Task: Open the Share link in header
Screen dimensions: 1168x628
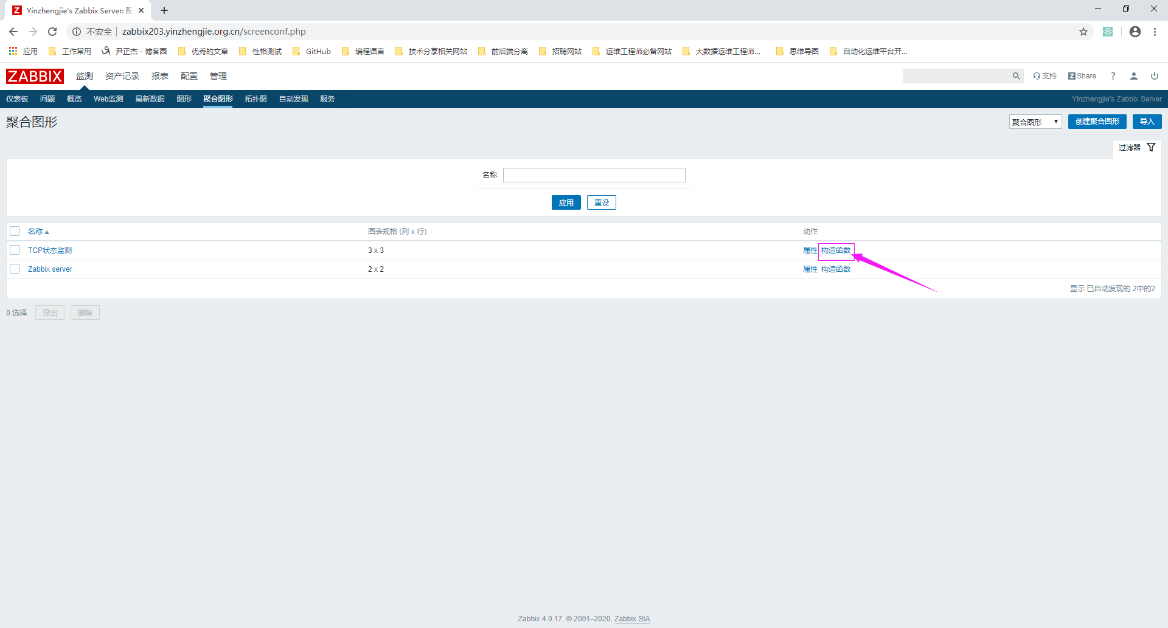Action: tap(1082, 76)
